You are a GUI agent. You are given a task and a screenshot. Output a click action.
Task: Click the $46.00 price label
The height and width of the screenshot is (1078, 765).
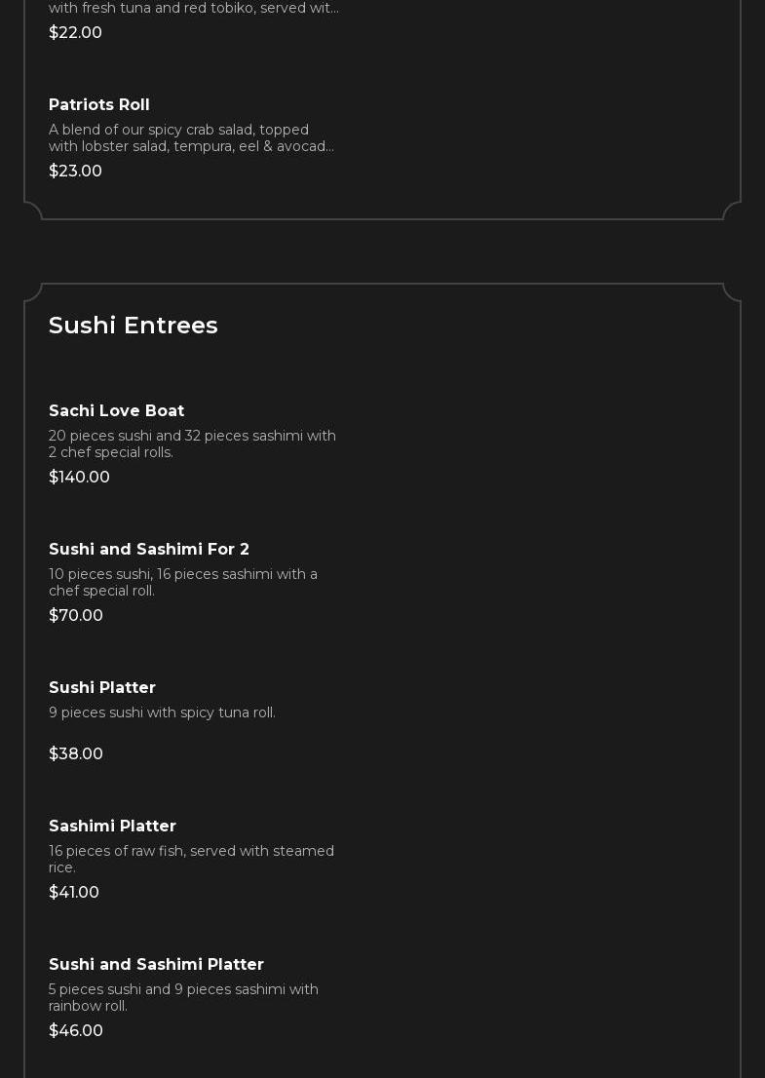(76, 1029)
